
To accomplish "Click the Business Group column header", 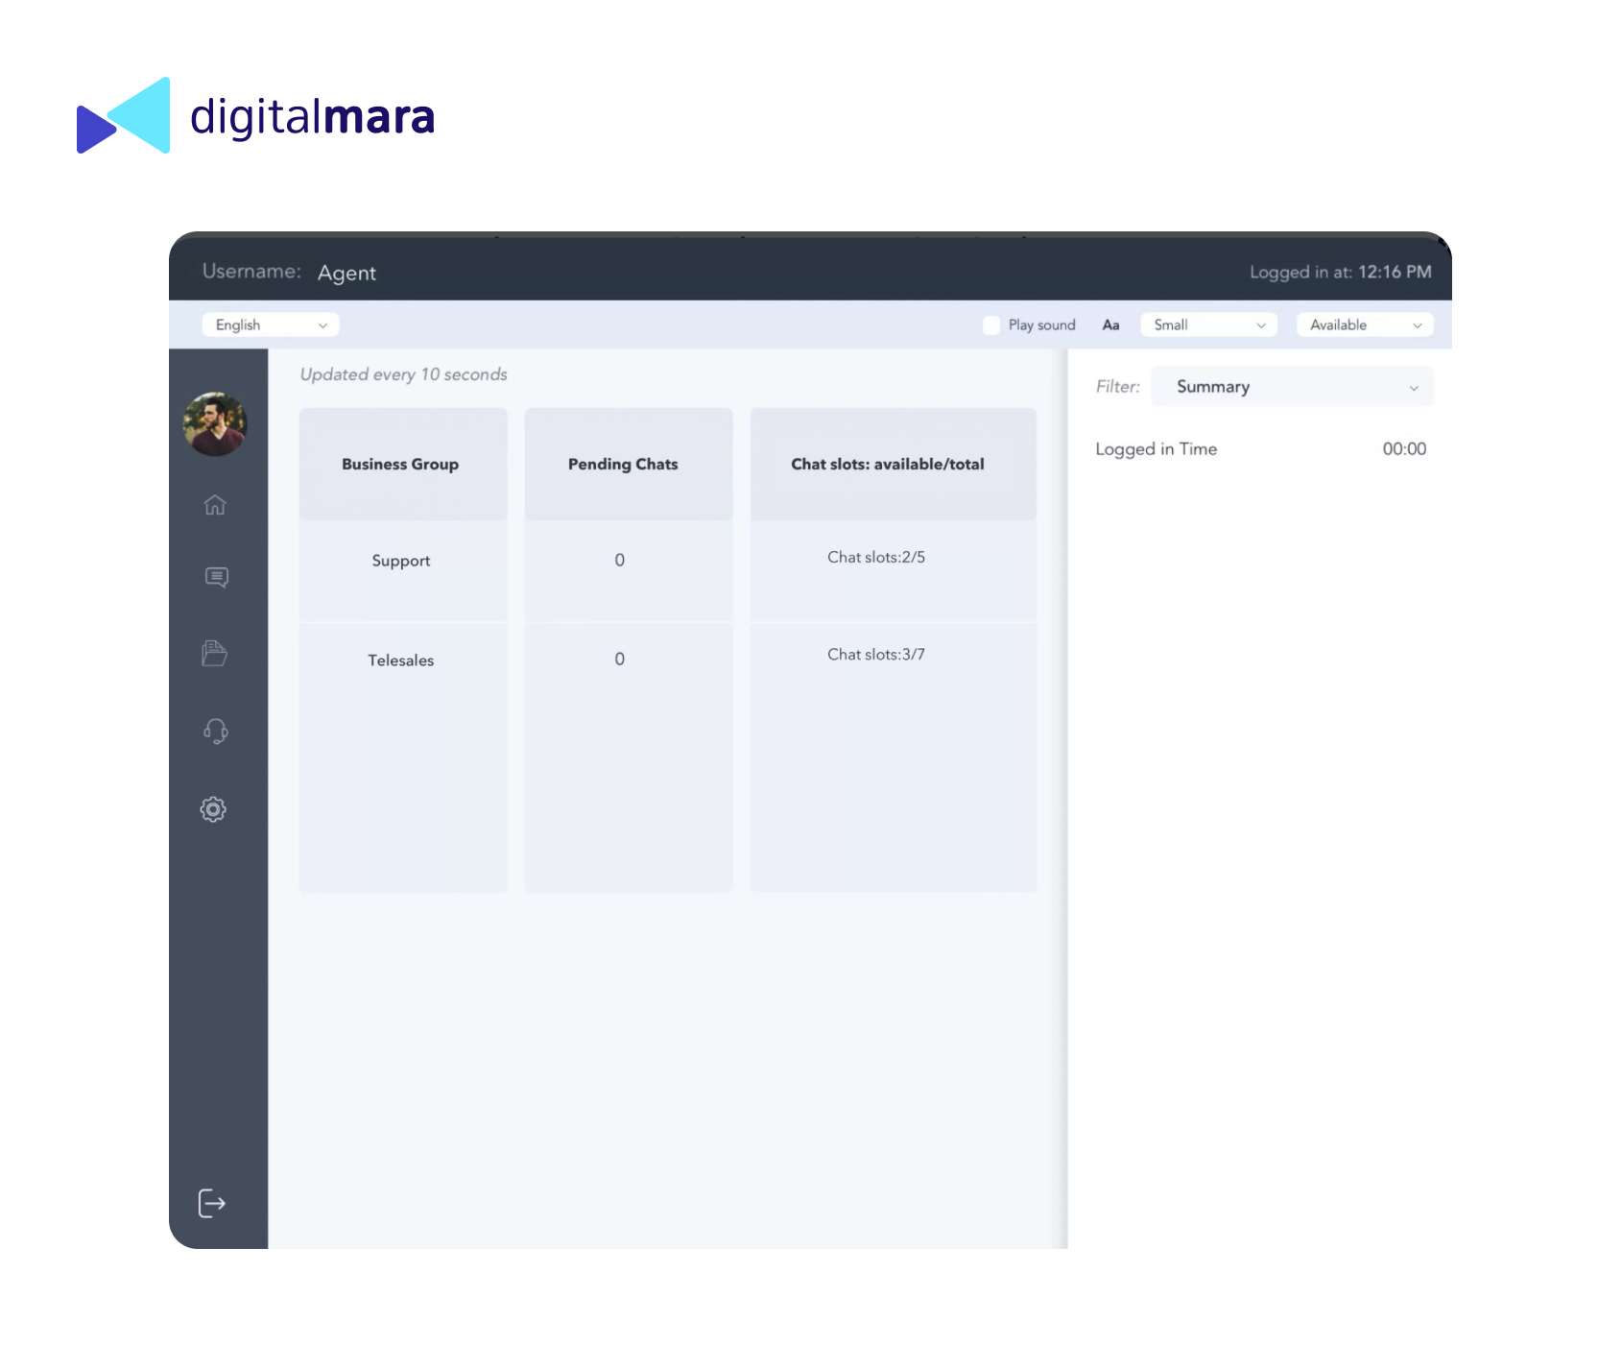I will 400,465.
